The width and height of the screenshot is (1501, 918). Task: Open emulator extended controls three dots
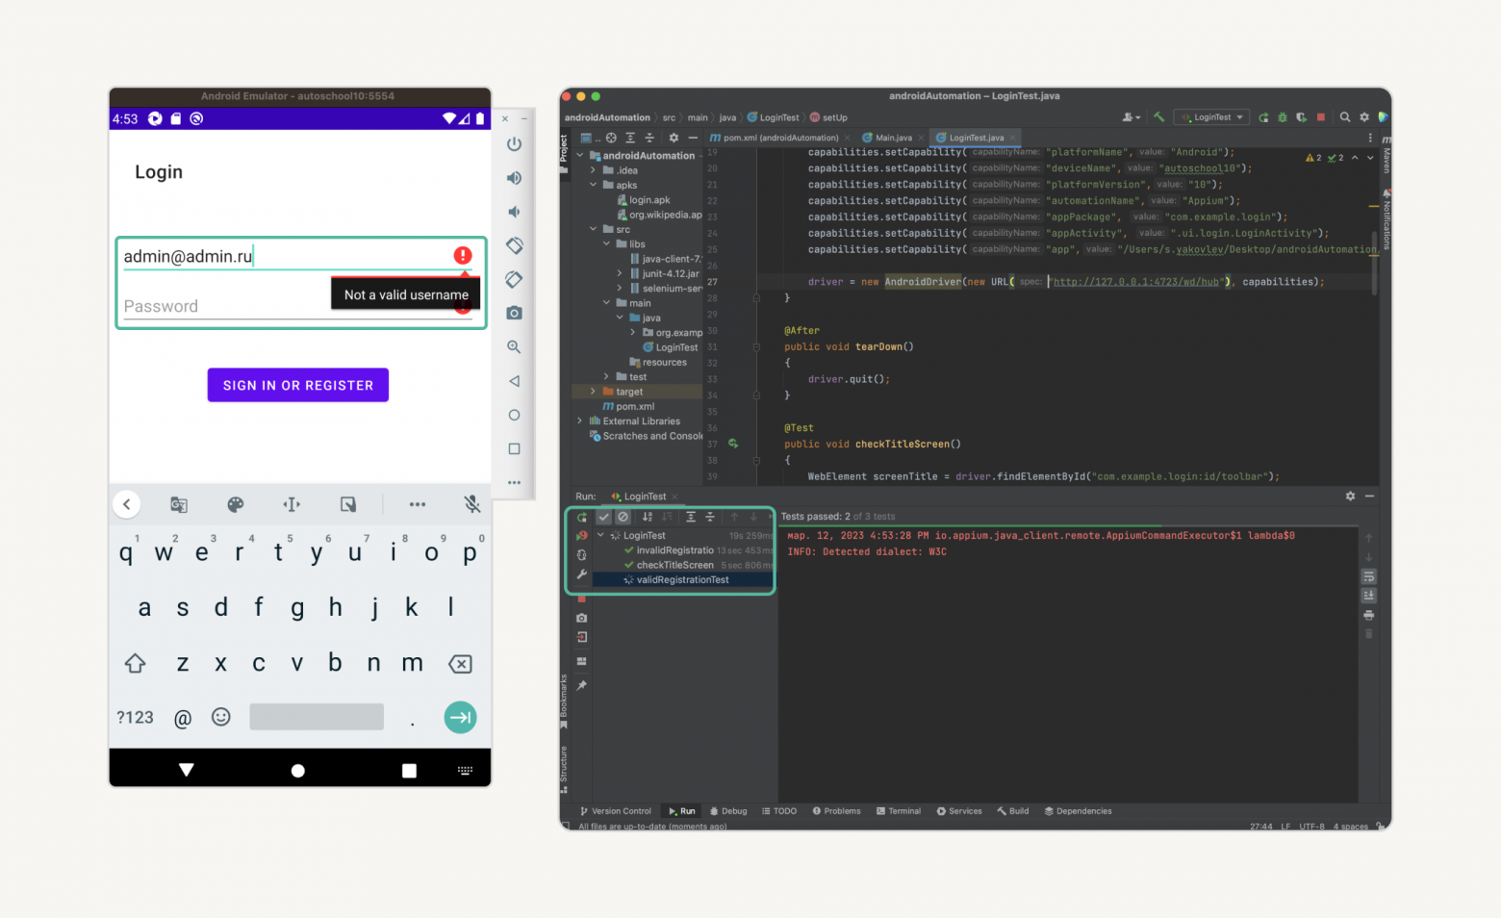[x=514, y=482]
